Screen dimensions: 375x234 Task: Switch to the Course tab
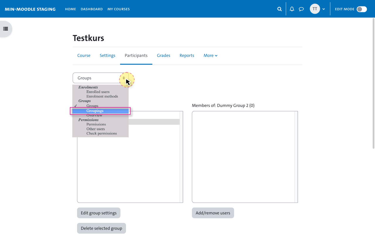tap(84, 56)
